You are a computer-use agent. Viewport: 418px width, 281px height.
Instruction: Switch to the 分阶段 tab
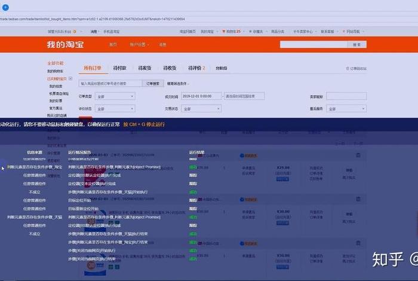(222, 68)
